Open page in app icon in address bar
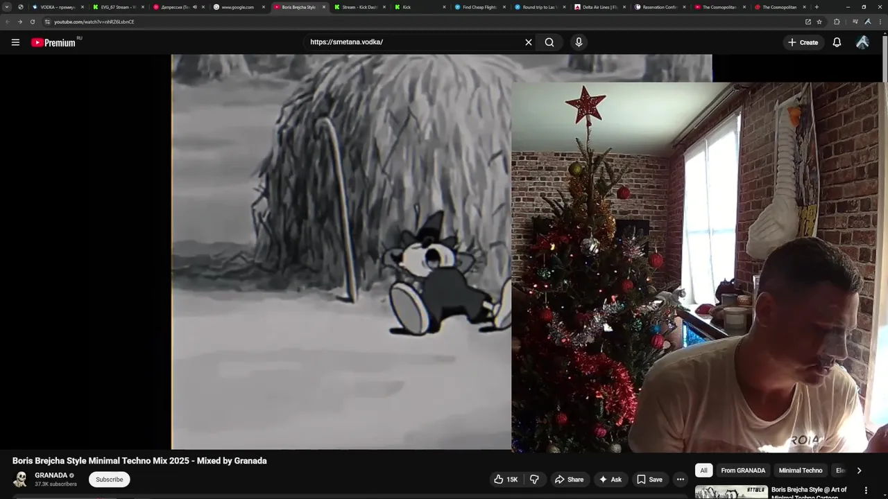 click(808, 21)
